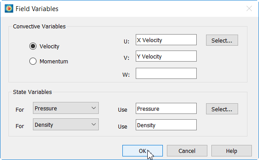Choose the Momentum radio option
The width and height of the screenshot is (259, 160).
pos(33,61)
